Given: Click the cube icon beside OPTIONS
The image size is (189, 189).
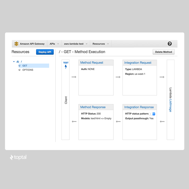Looking at the screenshot, I should 20,70.
